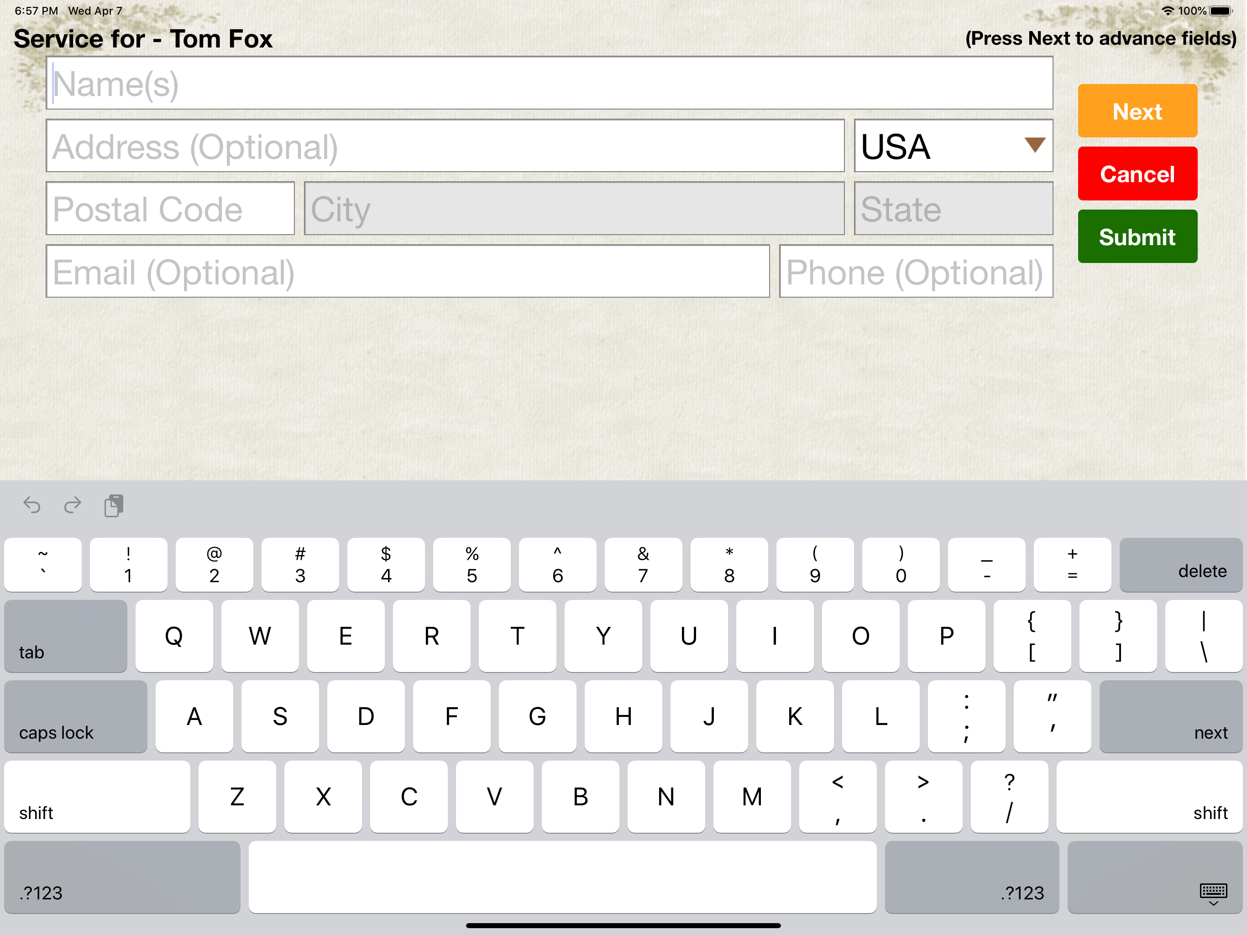Switch to symbols with right .?123 key
The image size is (1247, 935).
(x=972, y=877)
